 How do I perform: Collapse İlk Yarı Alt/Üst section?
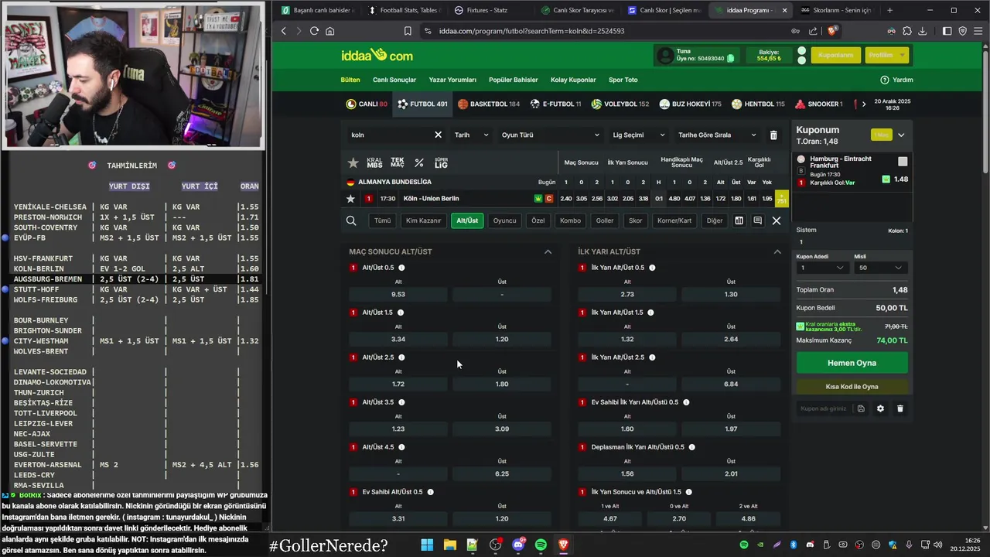777,251
